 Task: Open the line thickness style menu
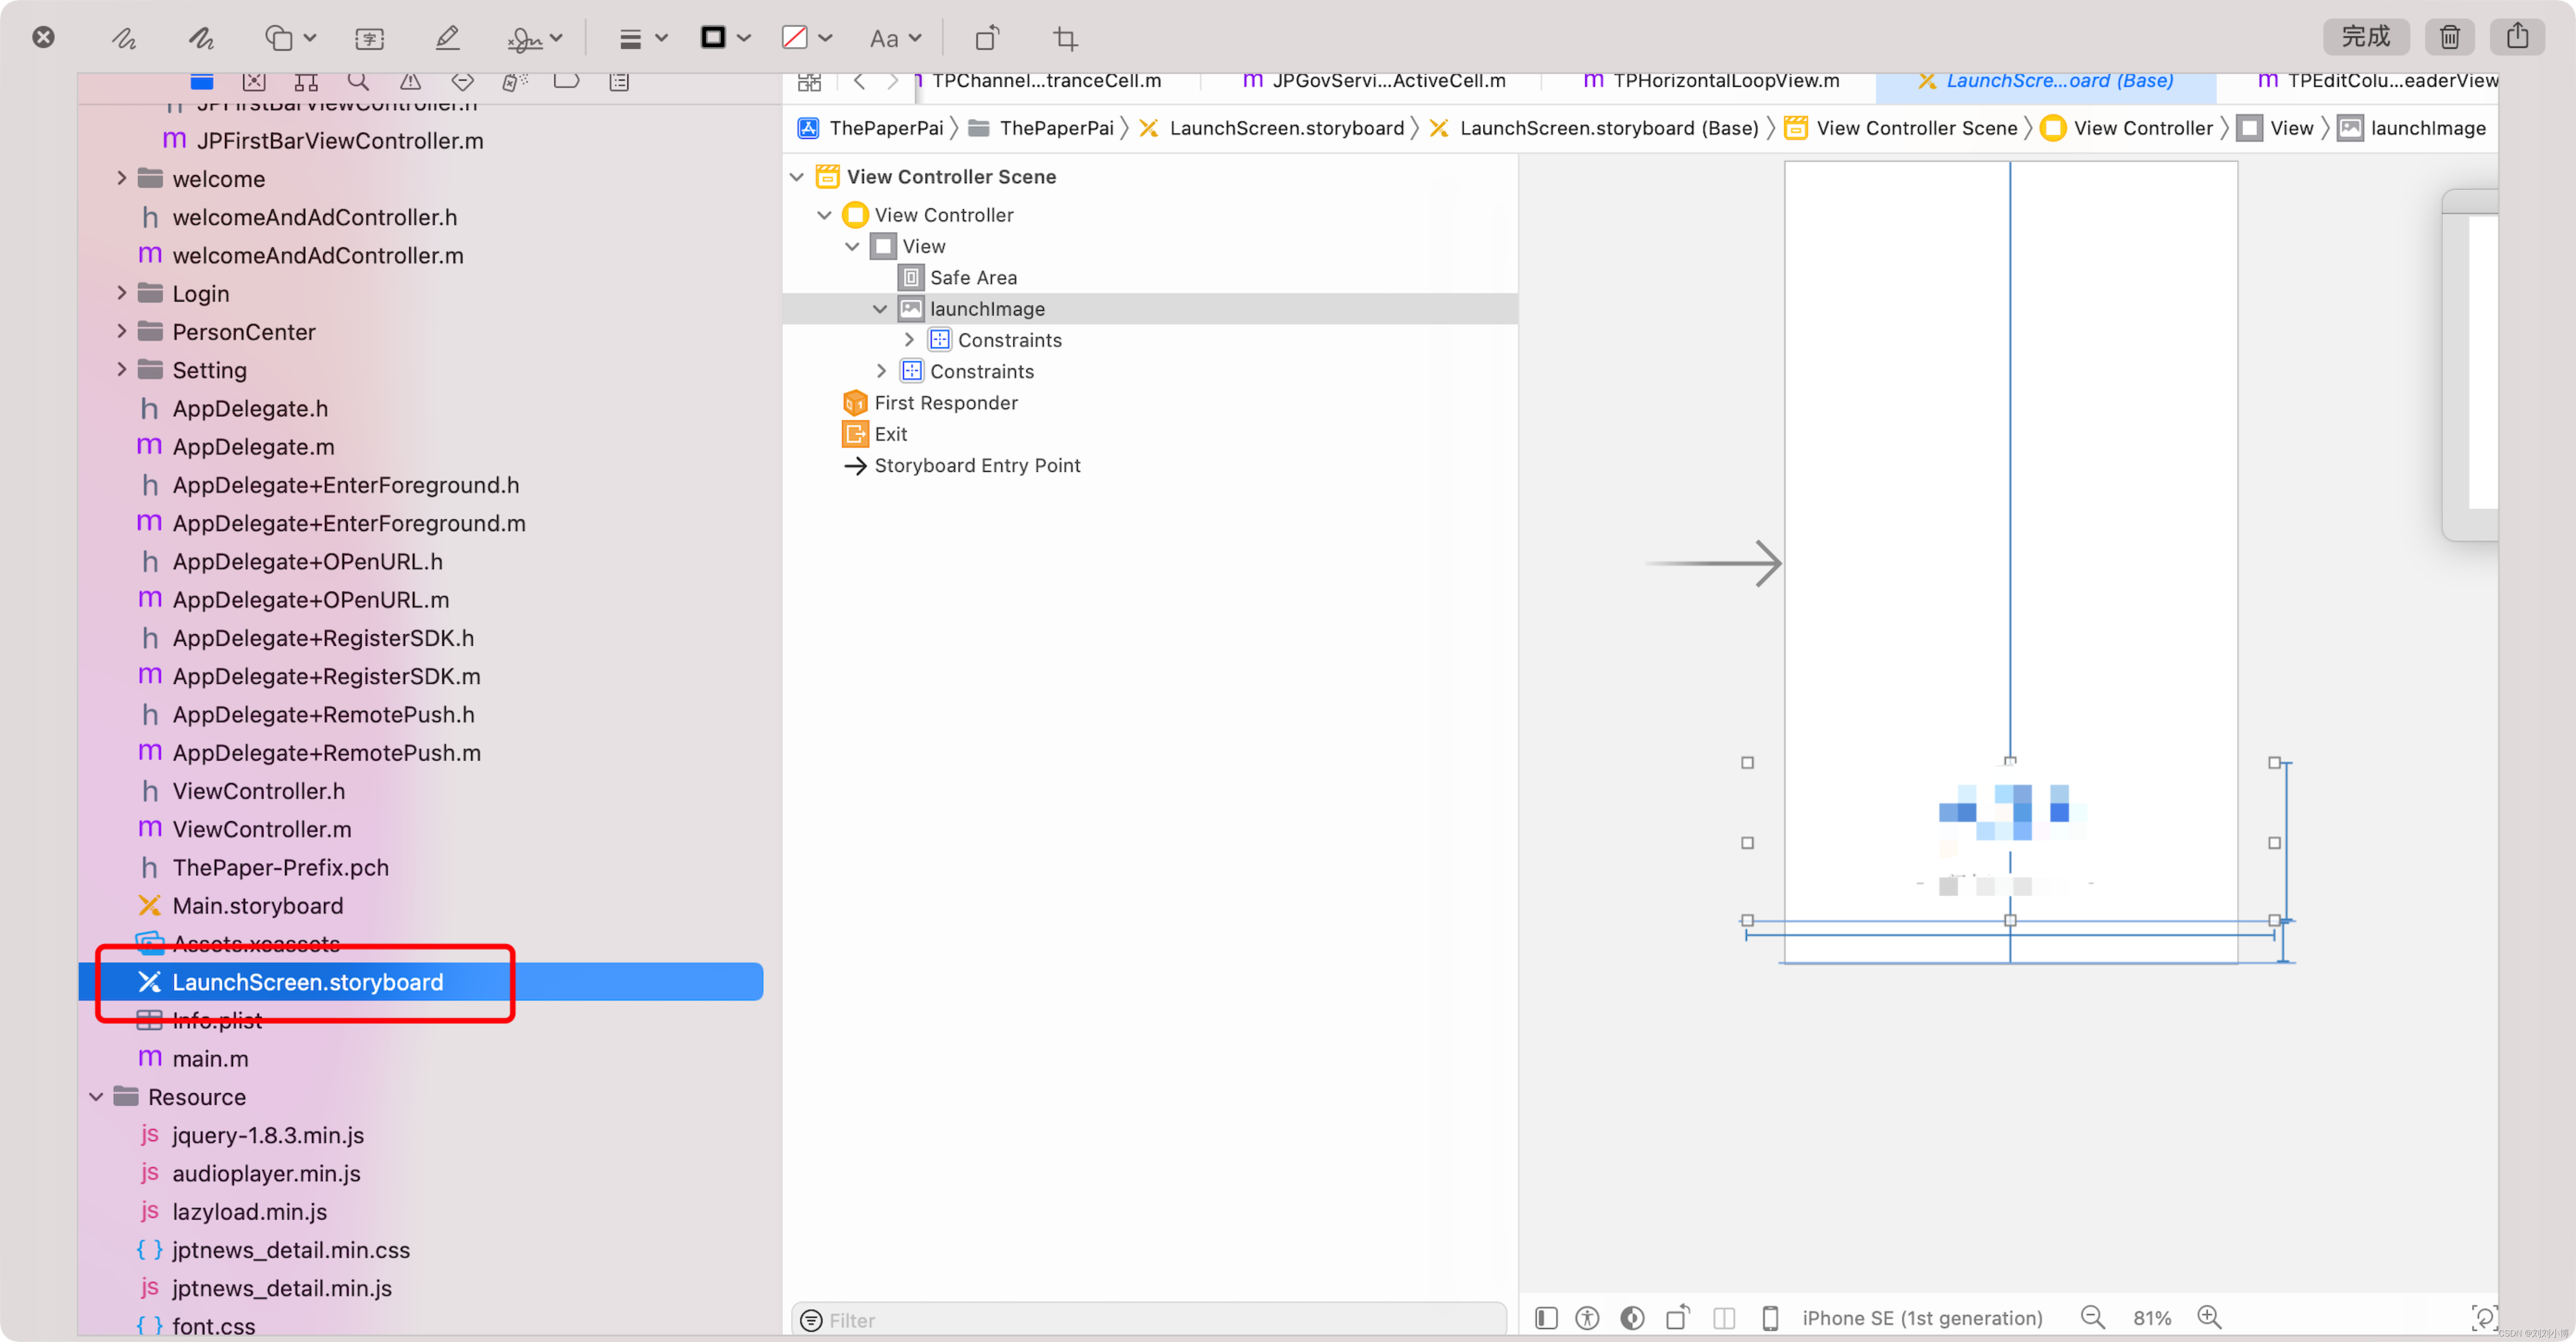(642, 38)
